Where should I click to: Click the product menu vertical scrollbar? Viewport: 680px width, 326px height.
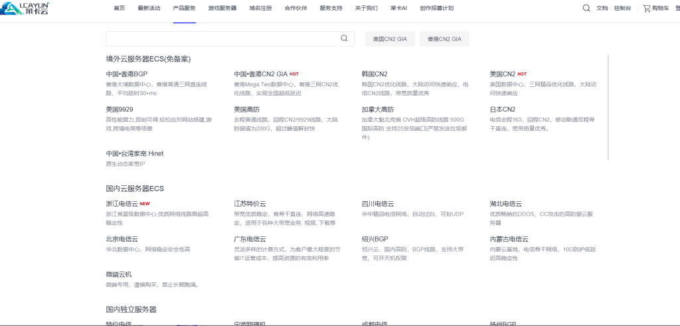608,113
